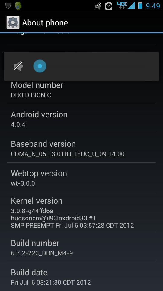
Task: Click the volume slider thumb
Action: click(40, 66)
